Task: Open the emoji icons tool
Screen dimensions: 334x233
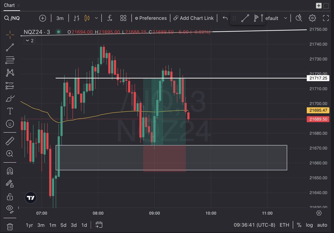Action: pyautogui.click(x=10, y=124)
